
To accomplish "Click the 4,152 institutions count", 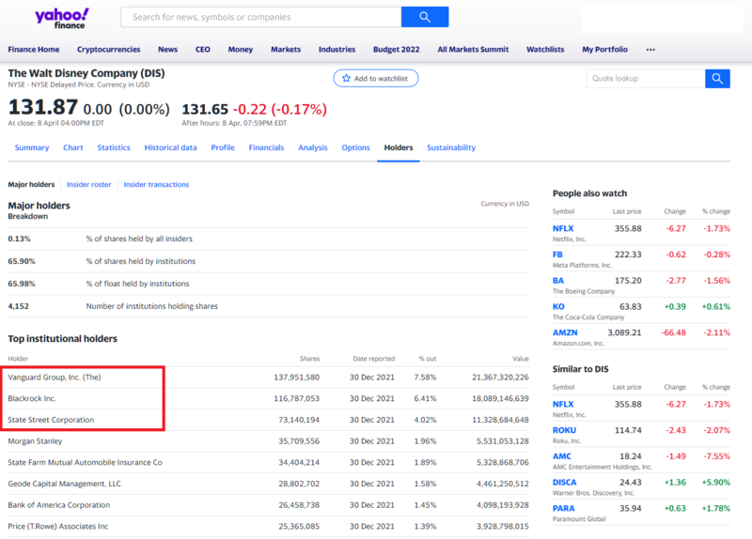I will [x=18, y=306].
